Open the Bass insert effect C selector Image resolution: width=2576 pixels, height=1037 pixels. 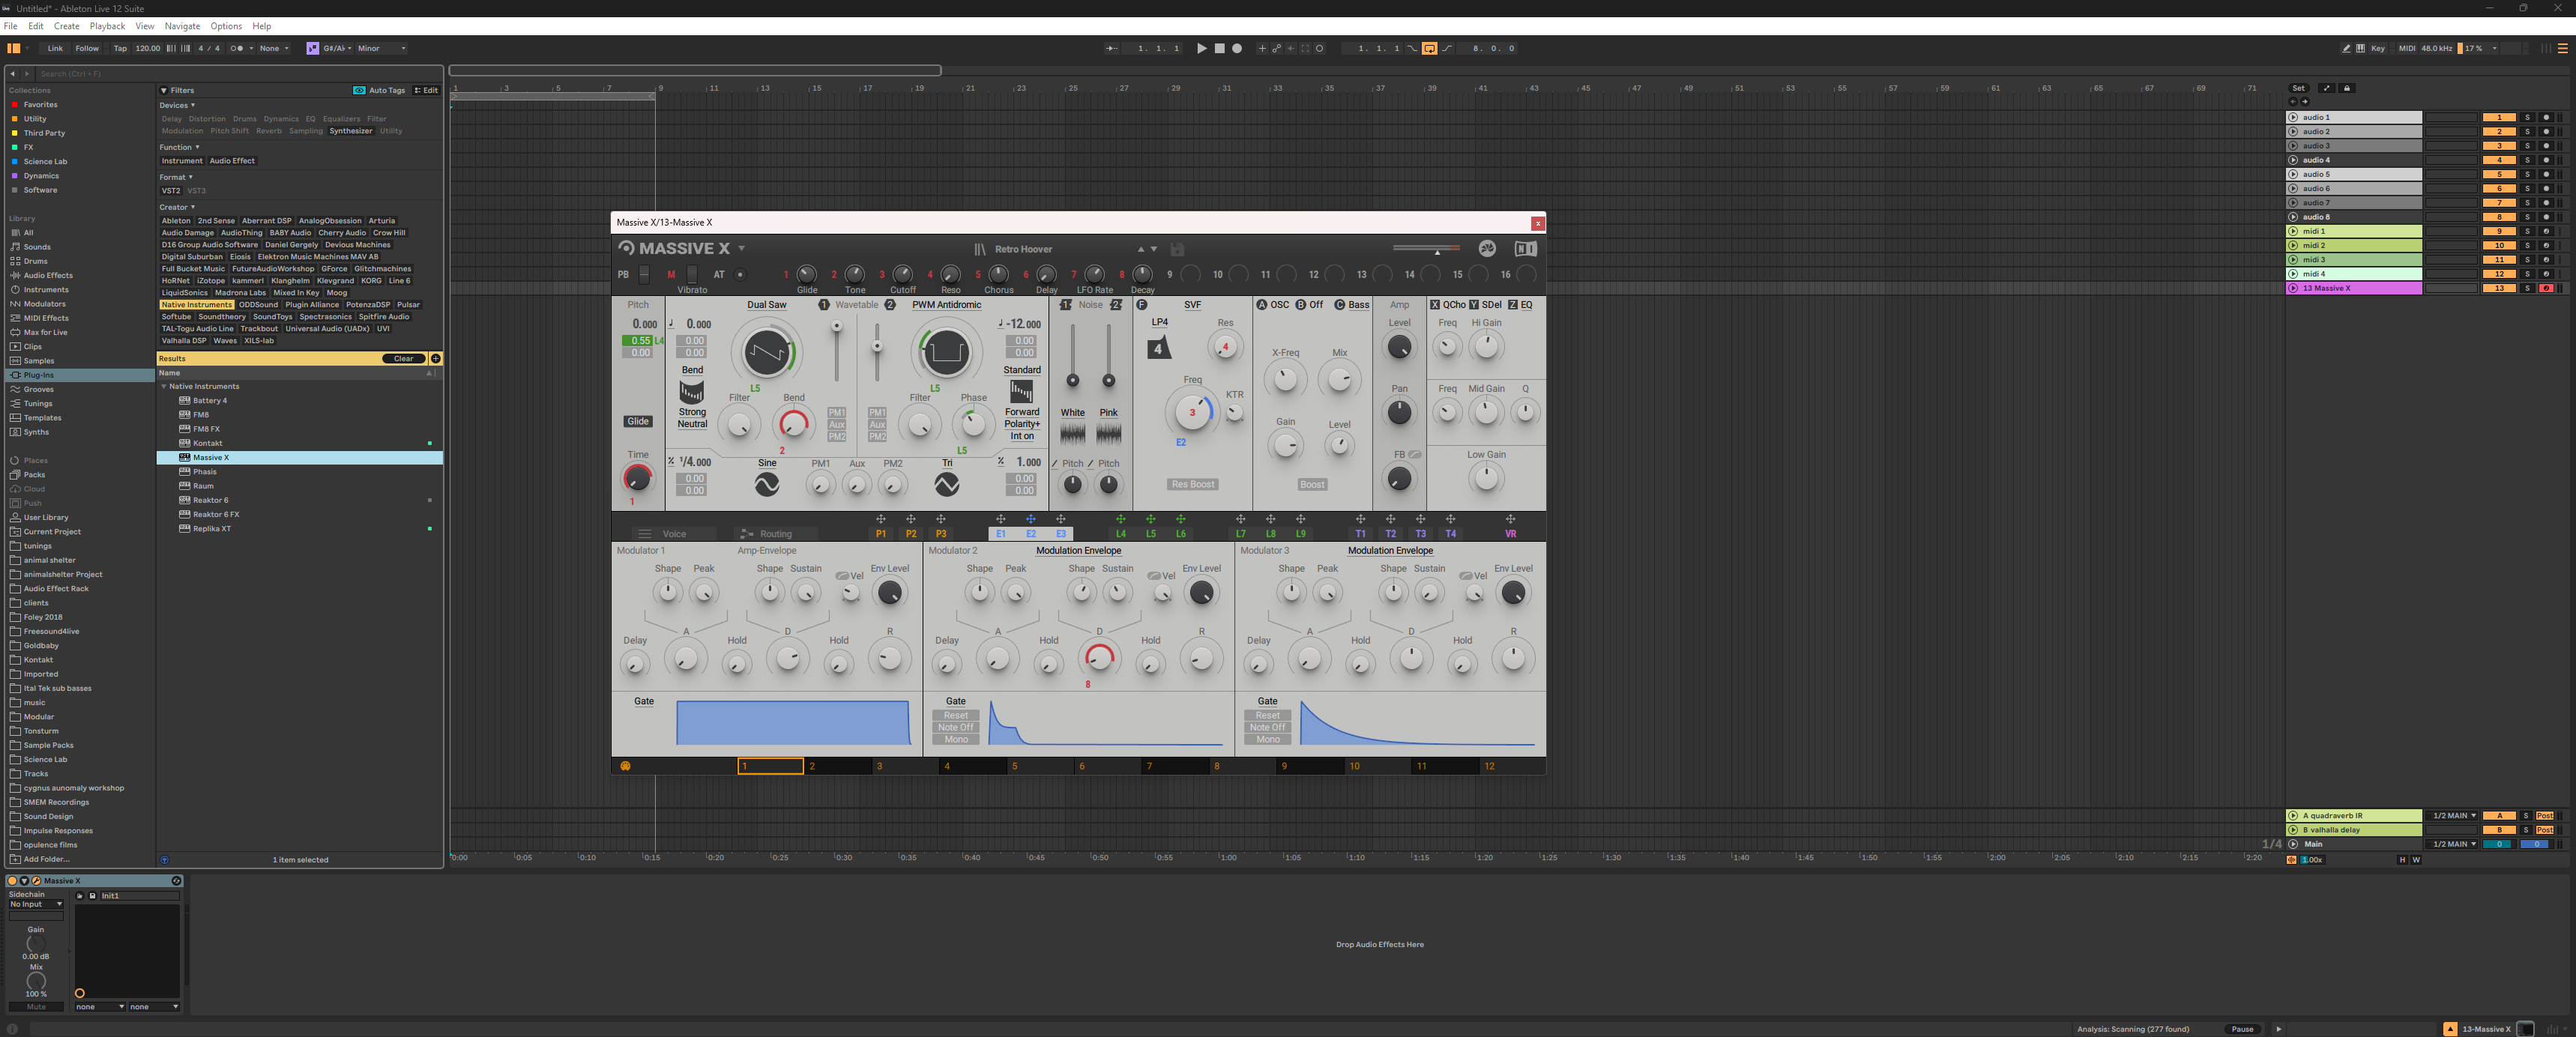point(1358,305)
